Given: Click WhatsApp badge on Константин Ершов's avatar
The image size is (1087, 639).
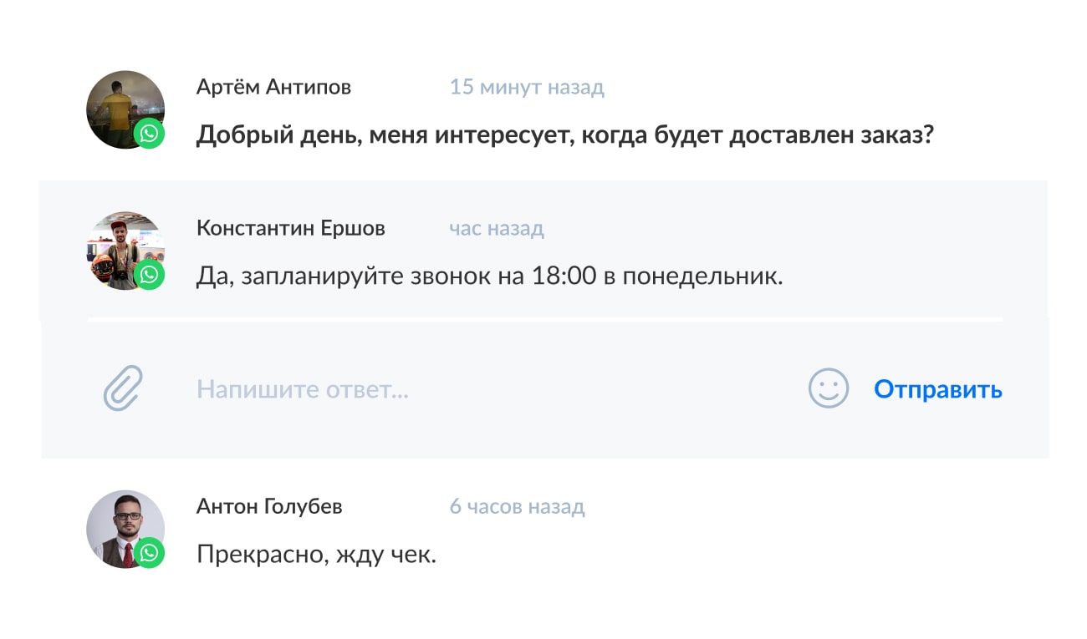Looking at the screenshot, I should coord(150,276).
